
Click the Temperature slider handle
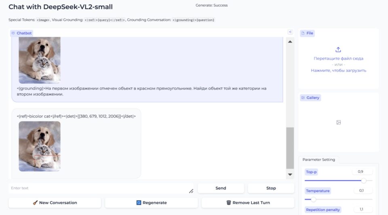pyautogui.click(x=313, y=199)
